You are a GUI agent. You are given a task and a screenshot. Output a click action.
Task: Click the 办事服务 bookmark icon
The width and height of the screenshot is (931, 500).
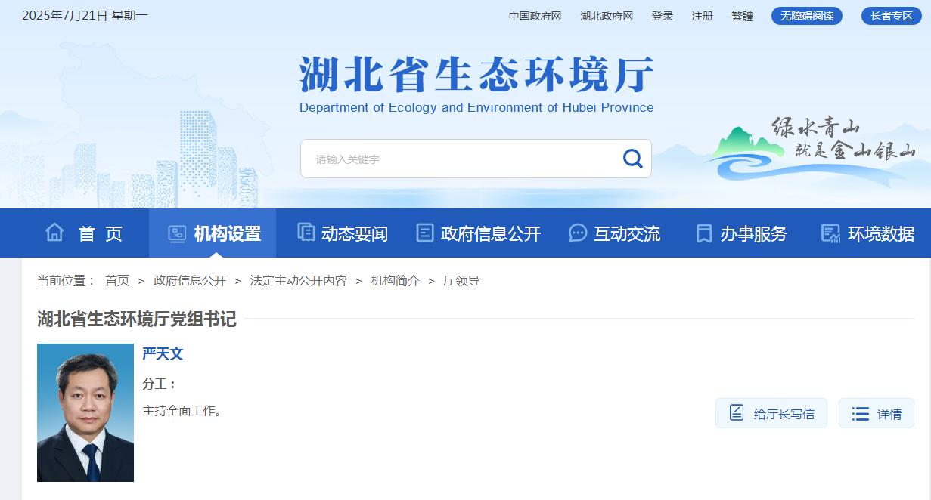tap(703, 233)
